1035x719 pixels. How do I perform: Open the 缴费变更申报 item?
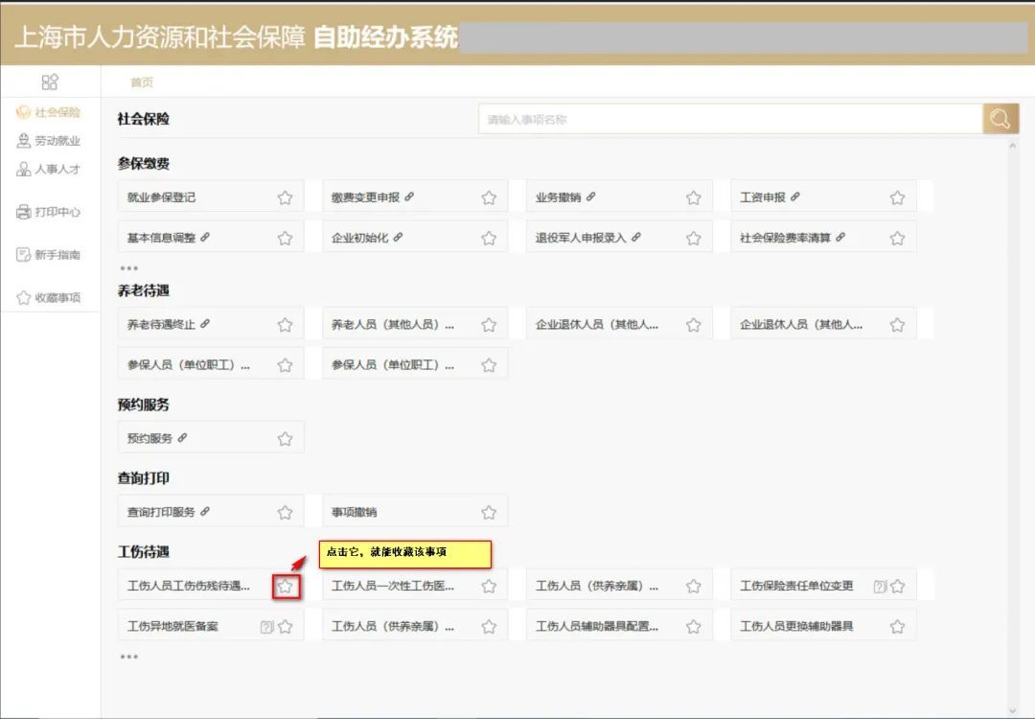[x=415, y=197]
